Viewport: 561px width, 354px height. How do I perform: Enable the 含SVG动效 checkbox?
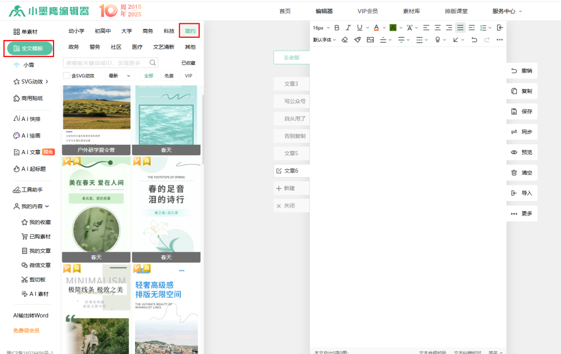pos(66,76)
